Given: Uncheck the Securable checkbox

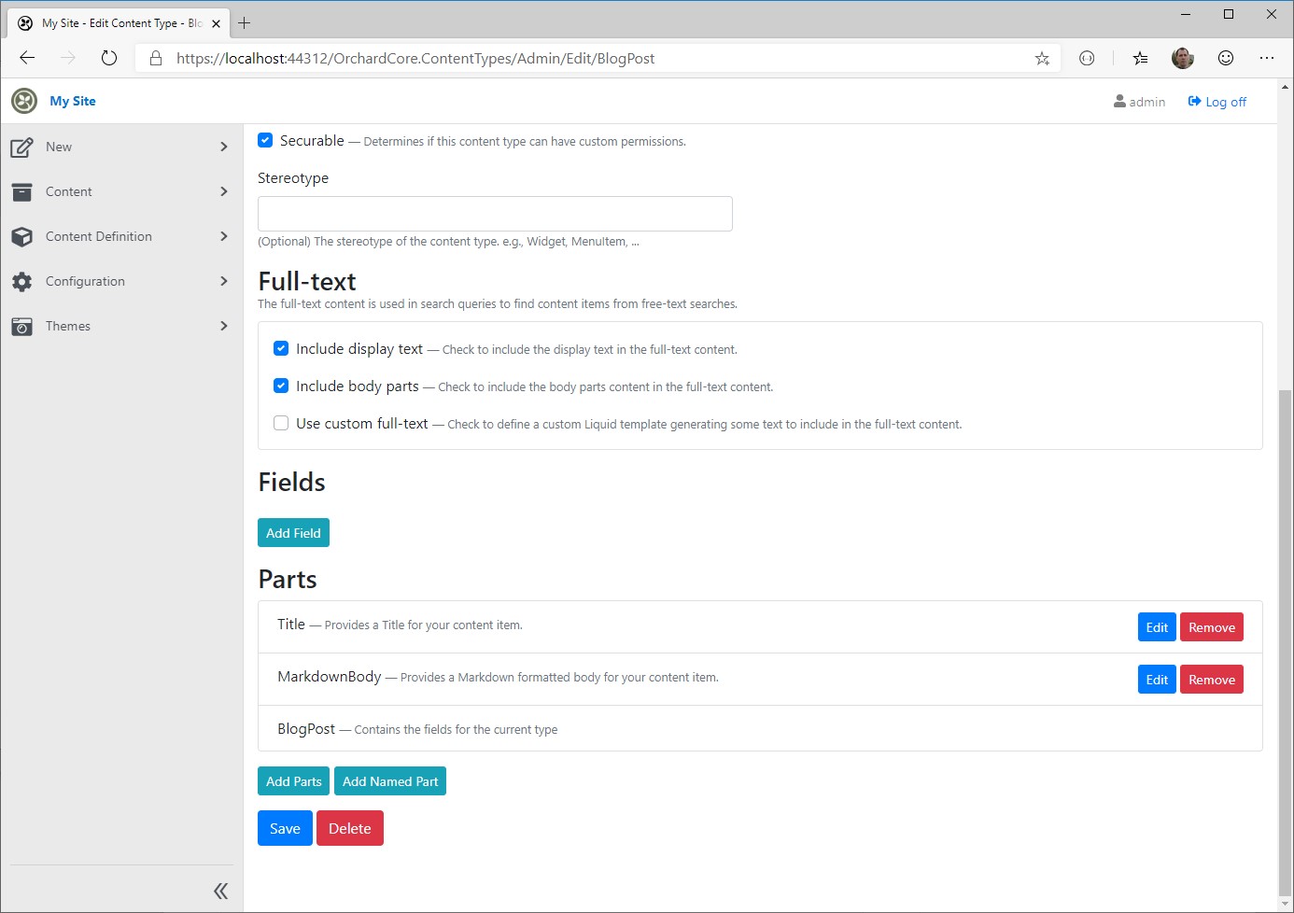Looking at the screenshot, I should click(x=265, y=139).
